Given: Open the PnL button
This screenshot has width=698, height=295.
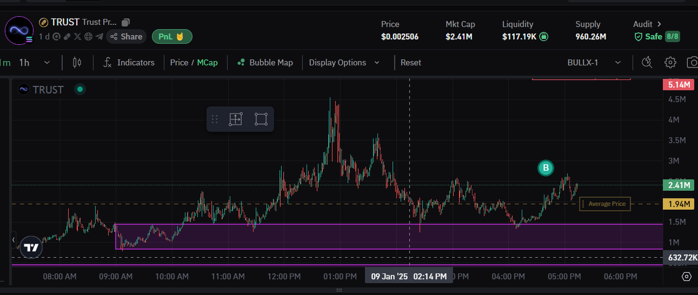Looking at the screenshot, I should [x=172, y=37].
